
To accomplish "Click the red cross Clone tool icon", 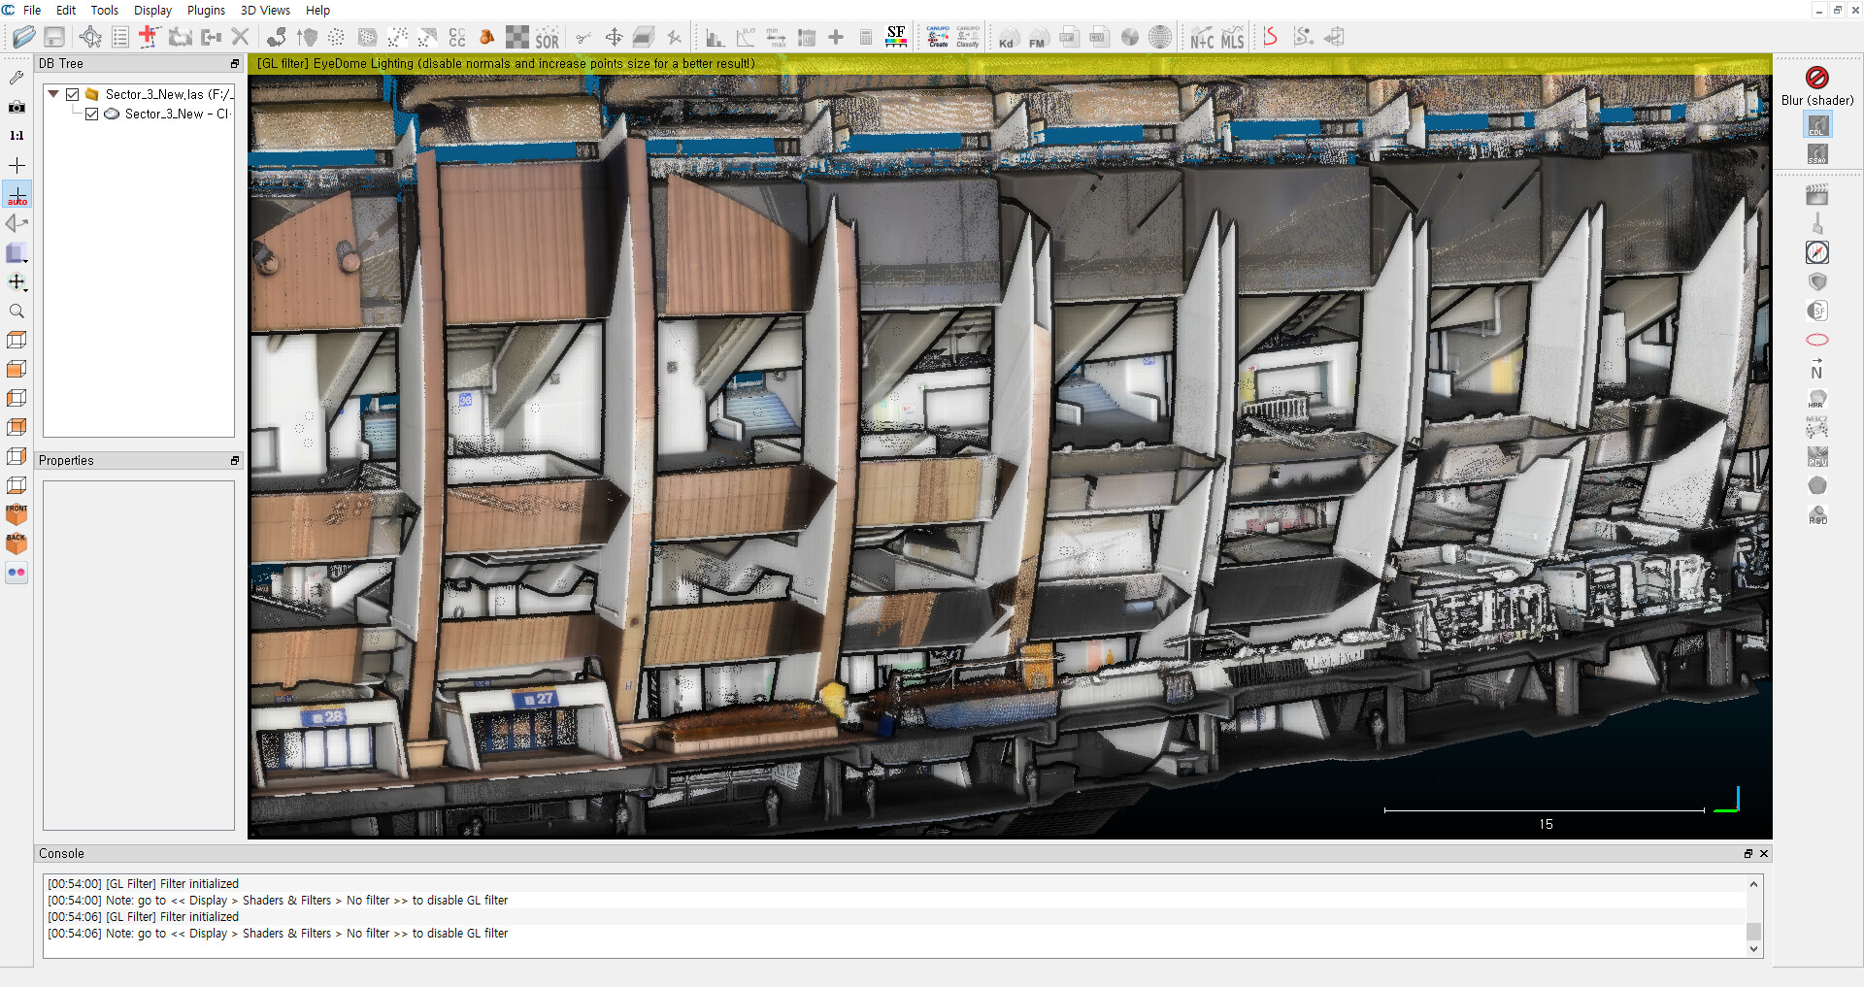I will pyautogui.click(x=149, y=37).
